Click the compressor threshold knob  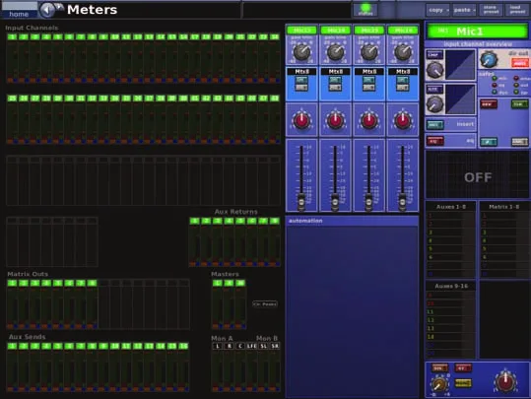(x=434, y=71)
